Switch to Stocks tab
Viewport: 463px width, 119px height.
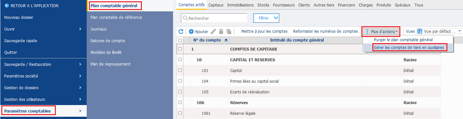[x=263, y=5]
